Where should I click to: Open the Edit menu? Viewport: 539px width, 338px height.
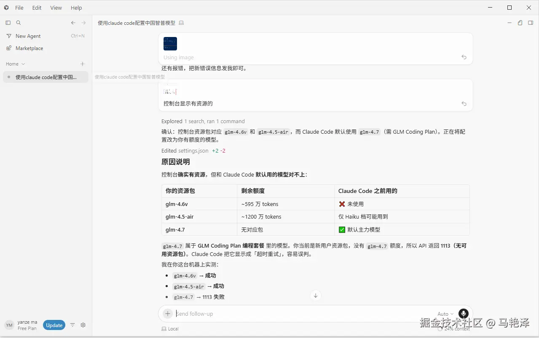click(x=37, y=8)
